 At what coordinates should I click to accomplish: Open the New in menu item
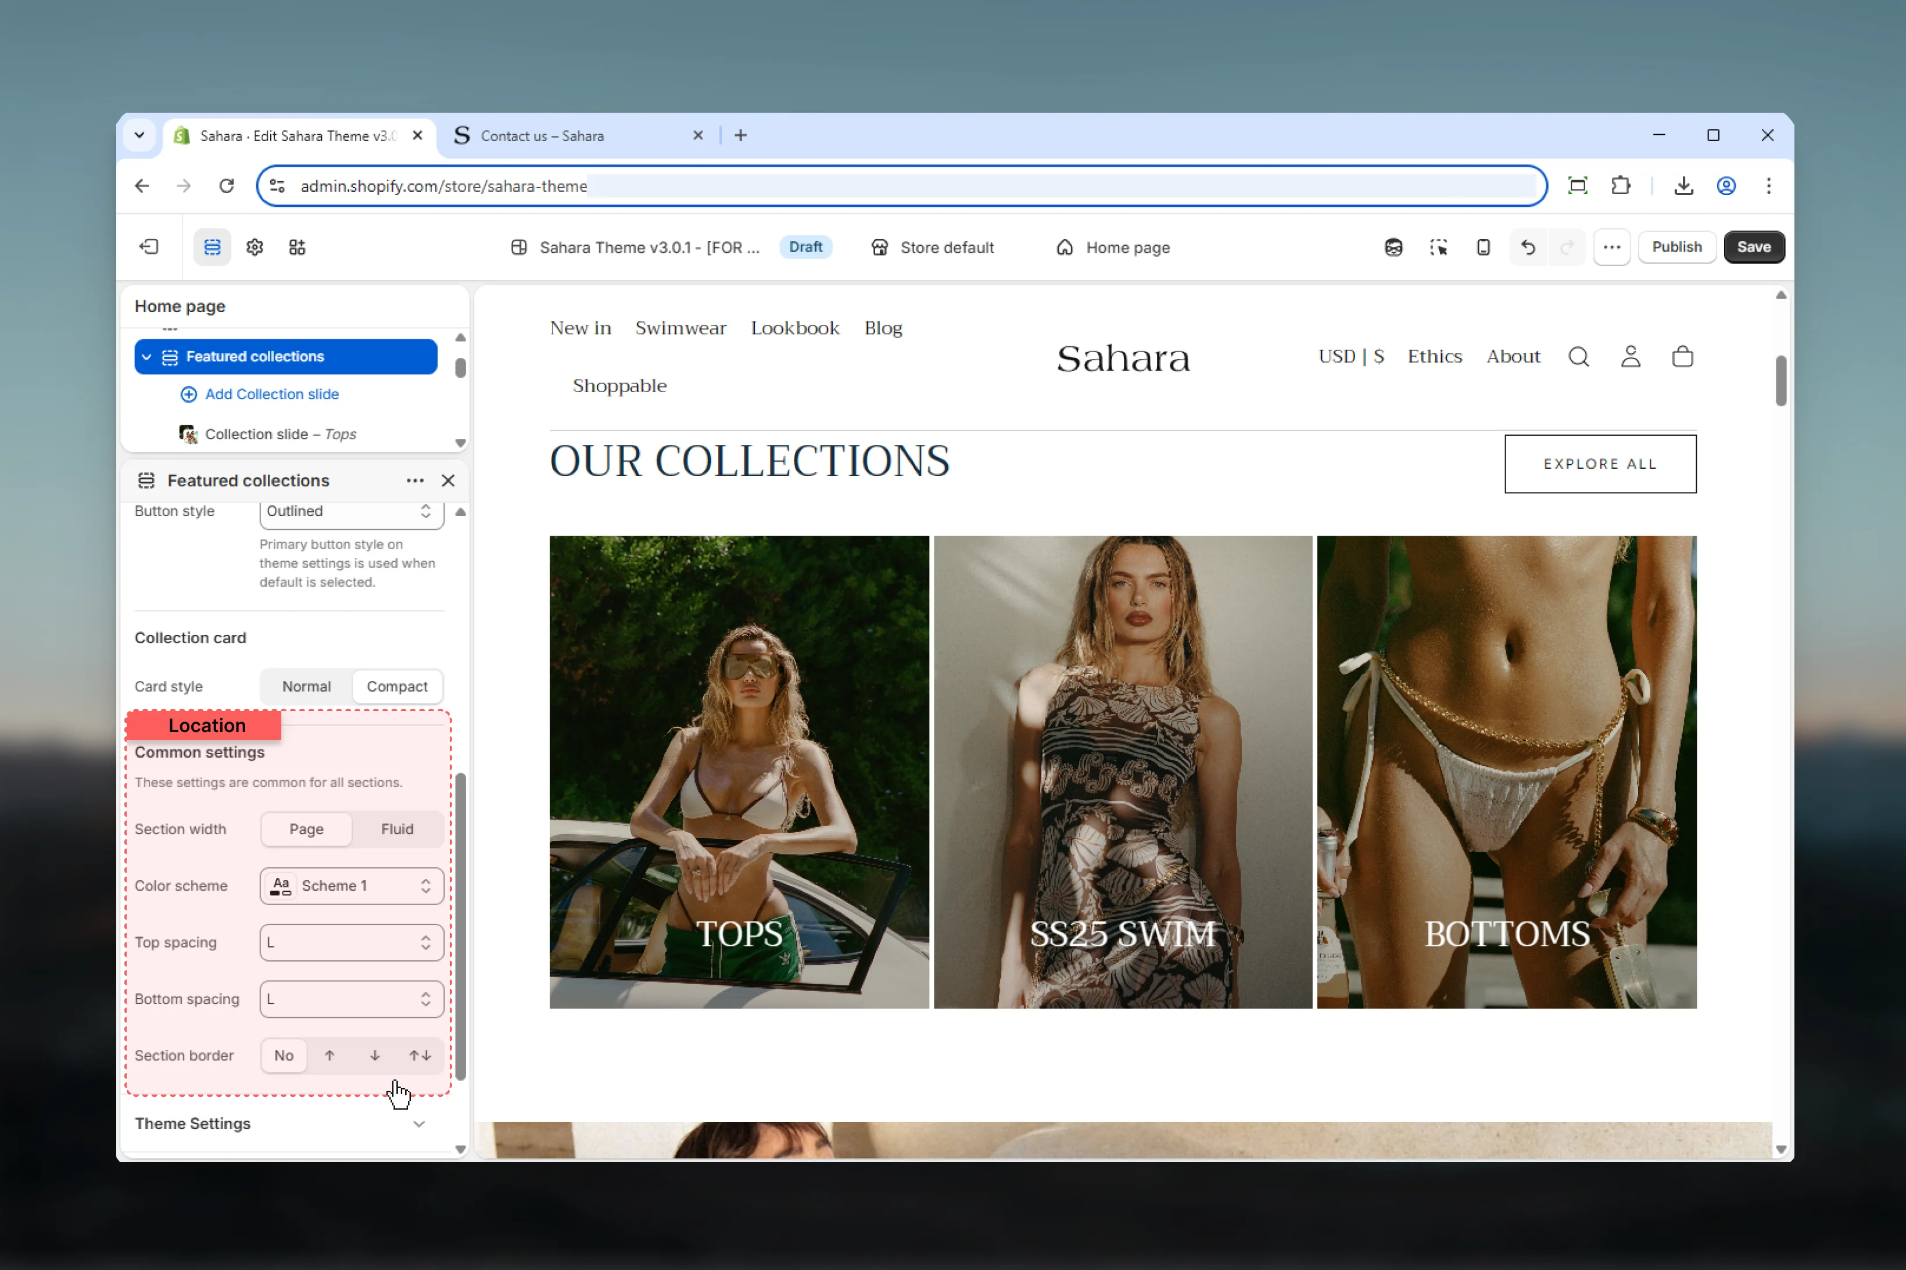pyautogui.click(x=580, y=328)
